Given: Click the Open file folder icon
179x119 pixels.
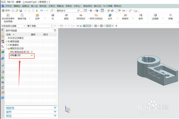Looking at the screenshot, I should coord(17,11).
